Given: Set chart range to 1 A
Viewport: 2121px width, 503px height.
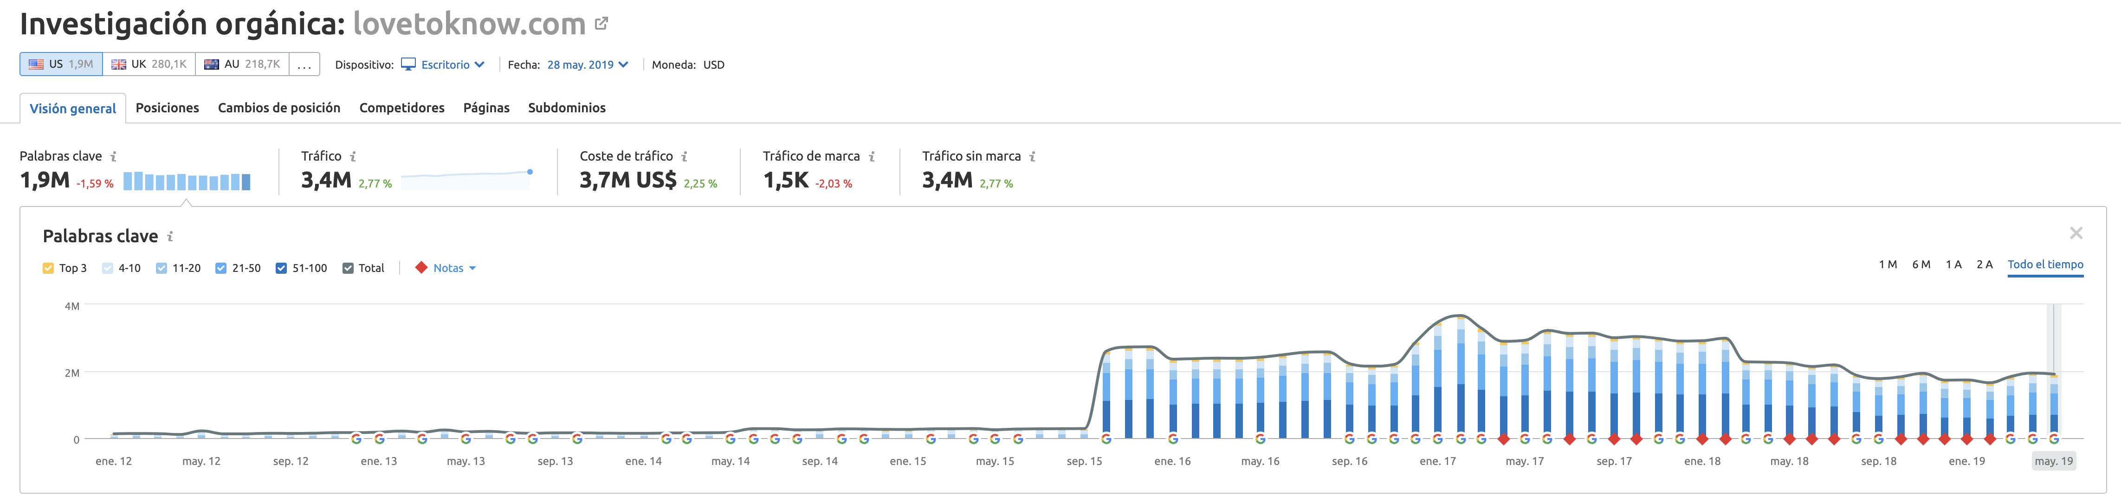Looking at the screenshot, I should pos(1953,264).
